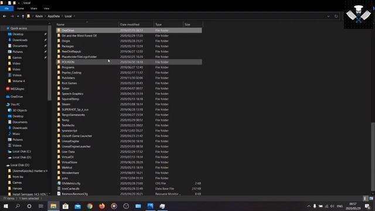Select AppData in the address breadcrumb
375x211 pixels.
tap(53, 16)
